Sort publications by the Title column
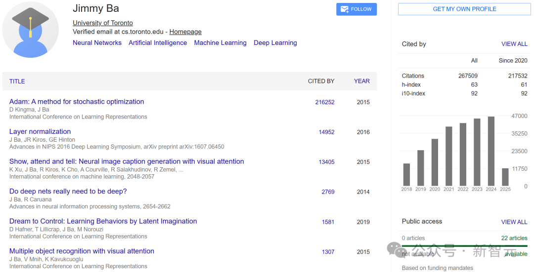Screen dimensions: 534x272 point(17,81)
